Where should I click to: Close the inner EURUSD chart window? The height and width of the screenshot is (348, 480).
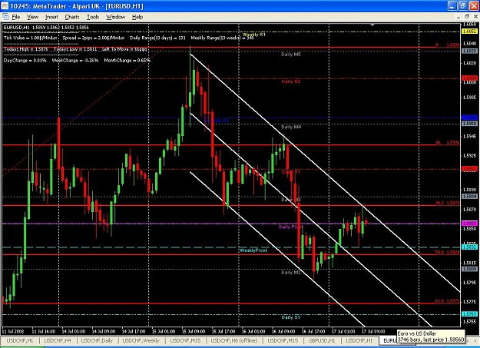[475, 17]
